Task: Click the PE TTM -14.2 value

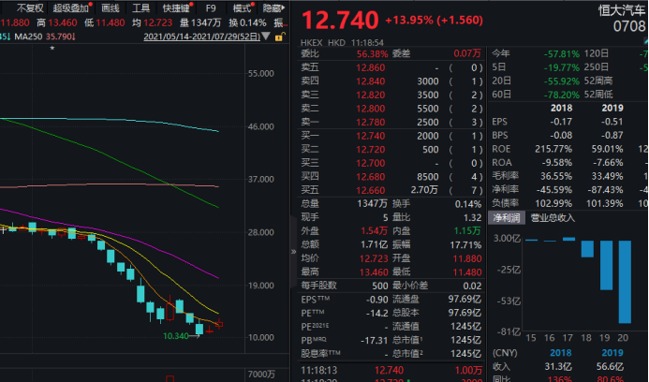Action: pyautogui.click(x=377, y=314)
